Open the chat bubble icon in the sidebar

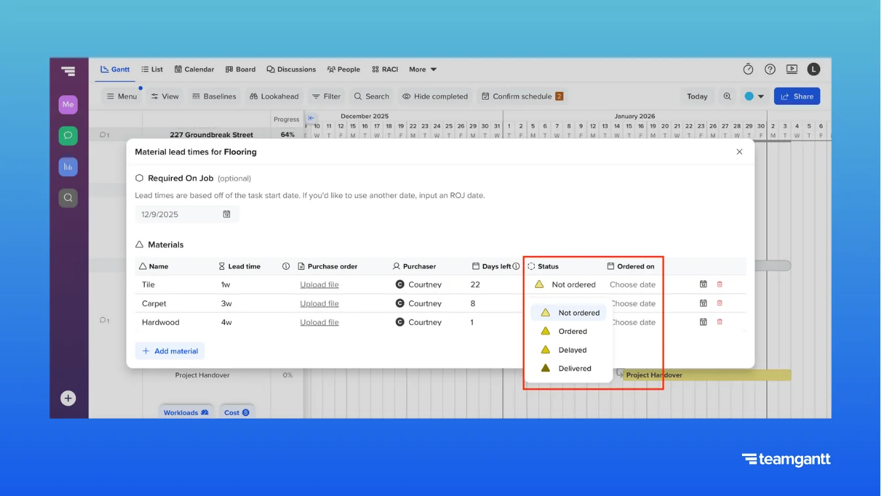[68, 135]
